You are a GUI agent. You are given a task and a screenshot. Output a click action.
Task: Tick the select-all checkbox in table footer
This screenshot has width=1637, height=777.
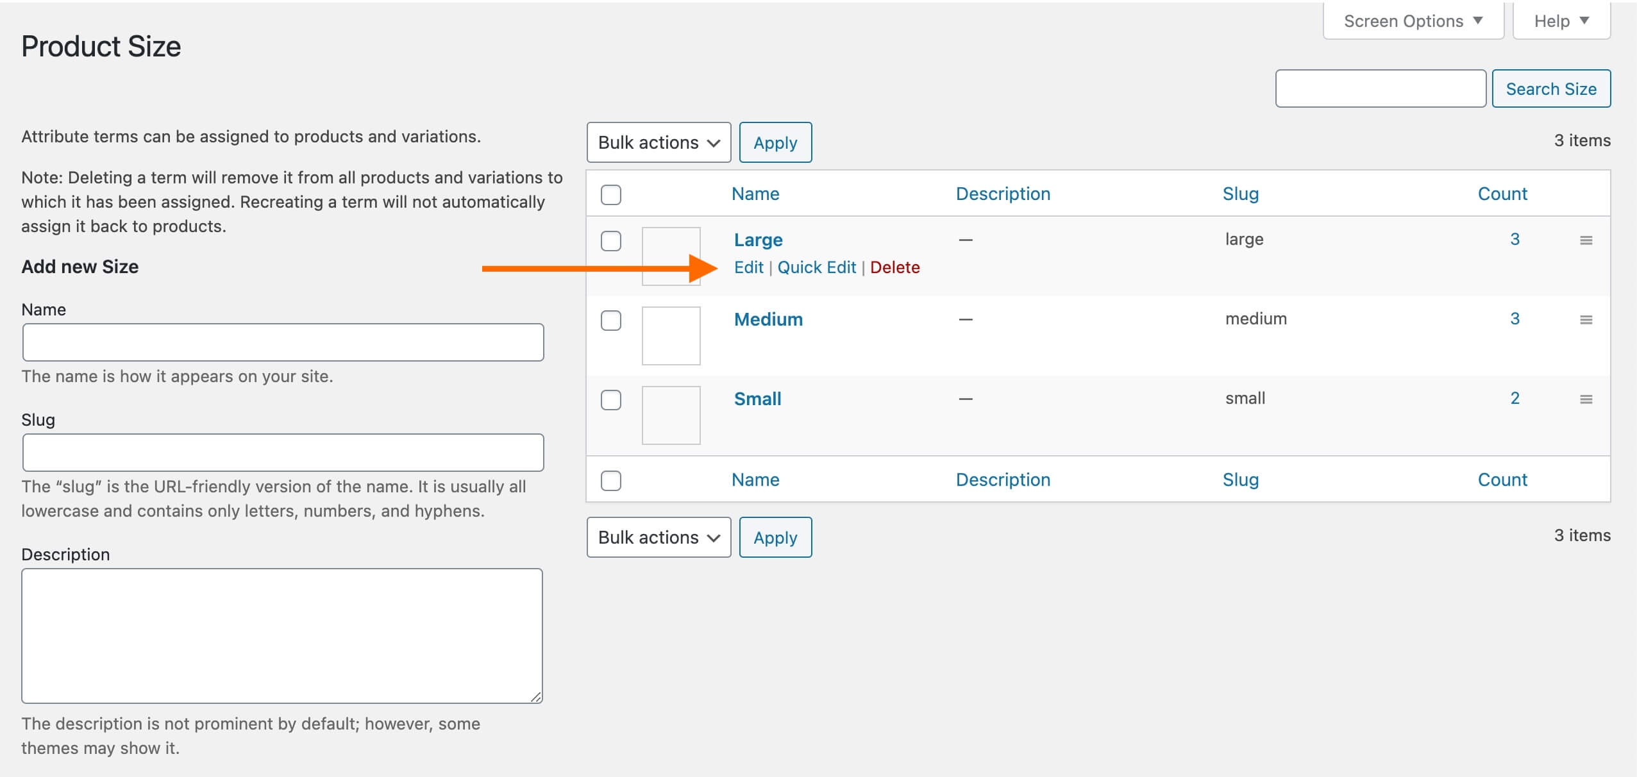610,480
